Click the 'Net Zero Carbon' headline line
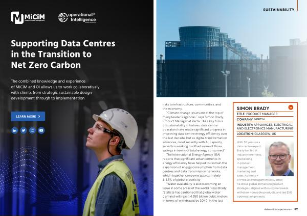 coord(46,65)
